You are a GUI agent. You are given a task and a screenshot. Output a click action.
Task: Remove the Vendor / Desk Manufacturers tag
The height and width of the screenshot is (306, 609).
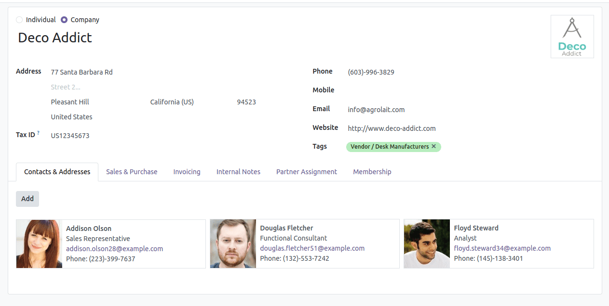pos(433,147)
